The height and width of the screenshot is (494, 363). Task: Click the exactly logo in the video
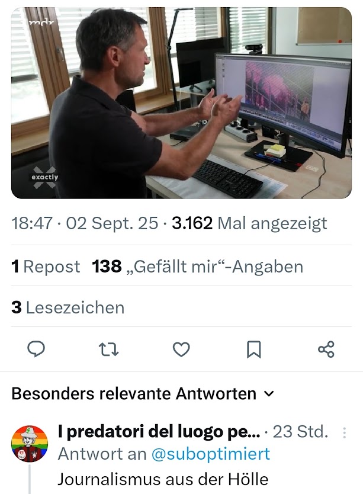pyautogui.click(x=45, y=177)
